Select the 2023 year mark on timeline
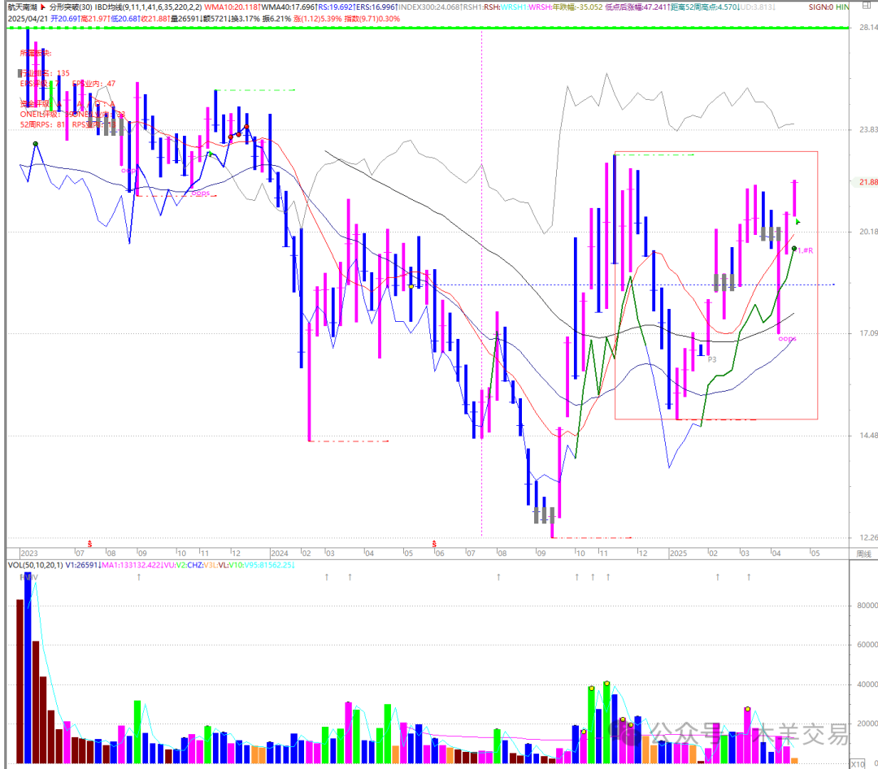 pyautogui.click(x=28, y=554)
